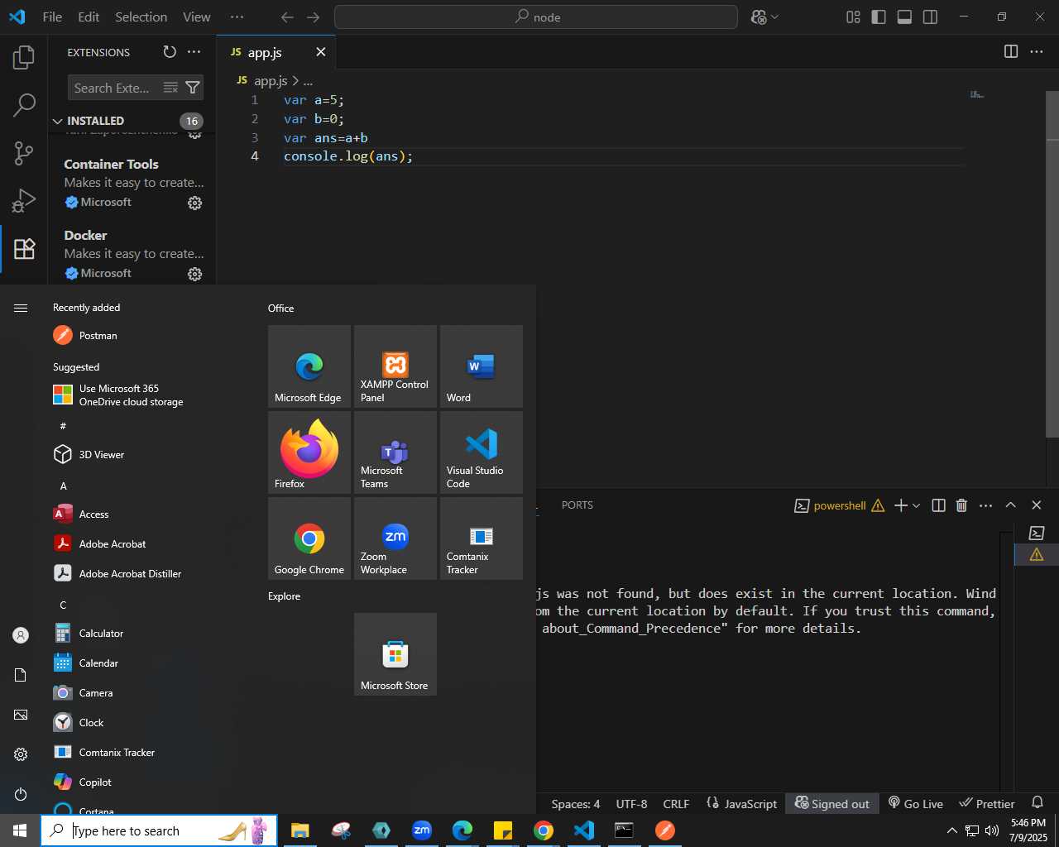Open Docker extension manage gear

(x=194, y=274)
